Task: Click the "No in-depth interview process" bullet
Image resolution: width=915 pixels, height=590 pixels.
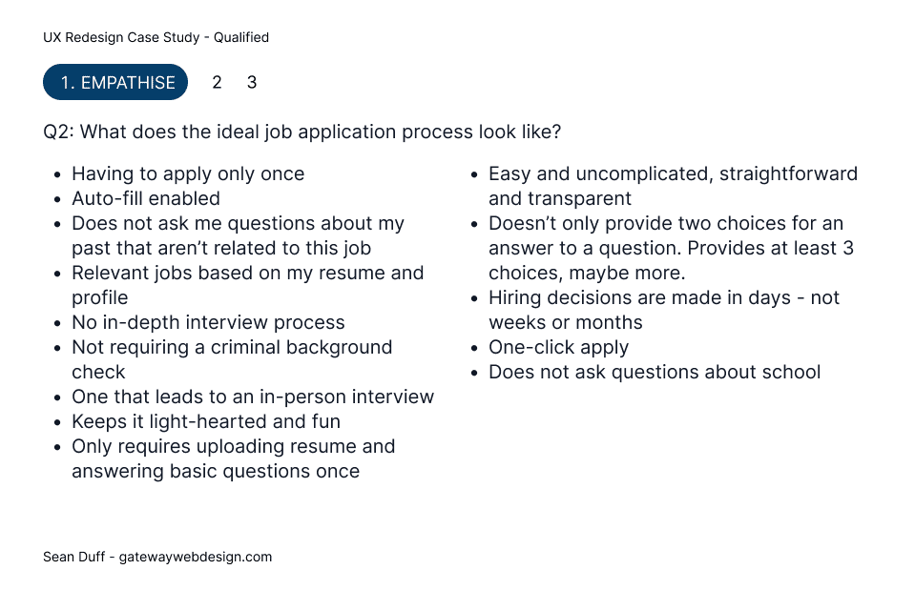Action: click(x=208, y=322)
